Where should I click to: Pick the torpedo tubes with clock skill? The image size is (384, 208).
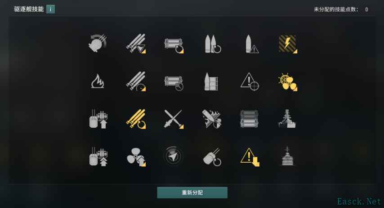click(174, 83)
